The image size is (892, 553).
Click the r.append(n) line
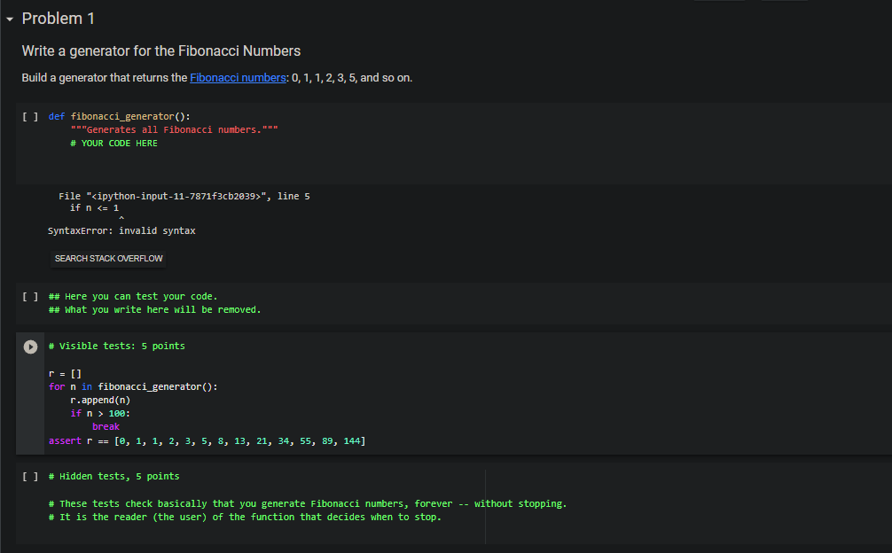100,400
